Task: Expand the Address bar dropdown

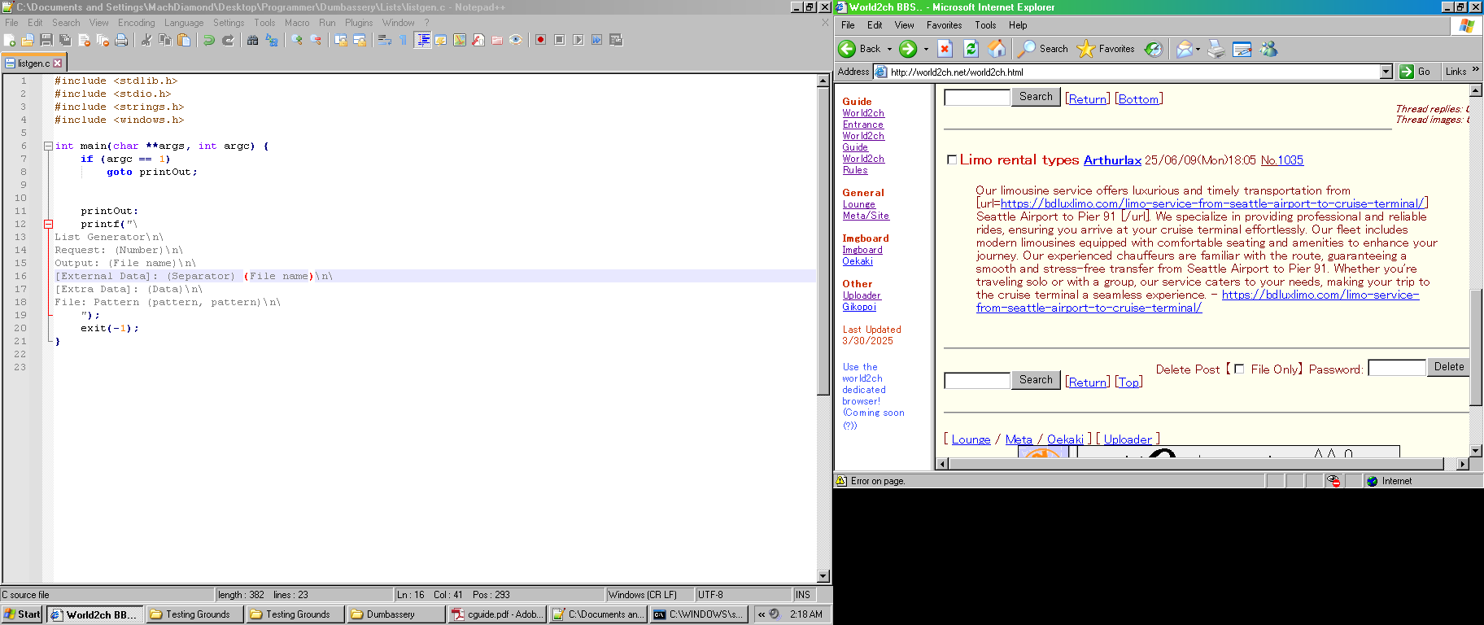Action: [1386, 72]
